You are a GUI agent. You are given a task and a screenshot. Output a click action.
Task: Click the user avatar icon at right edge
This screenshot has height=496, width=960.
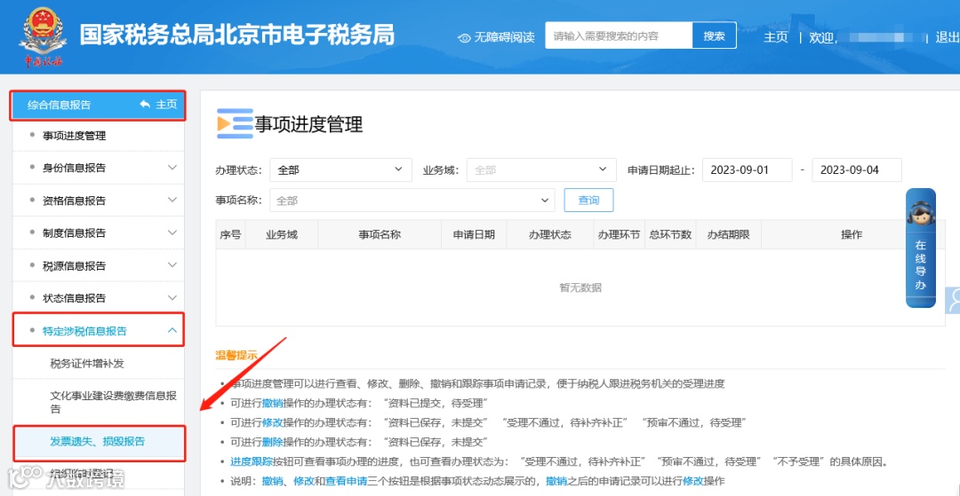point(953,299)
